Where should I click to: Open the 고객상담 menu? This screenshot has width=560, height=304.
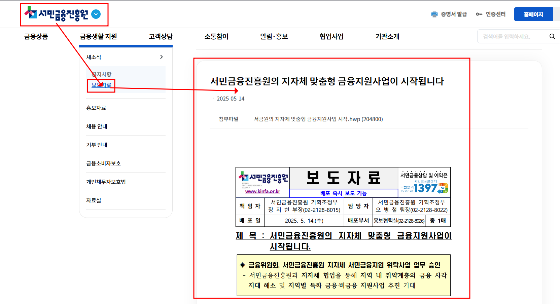point(161,36)
